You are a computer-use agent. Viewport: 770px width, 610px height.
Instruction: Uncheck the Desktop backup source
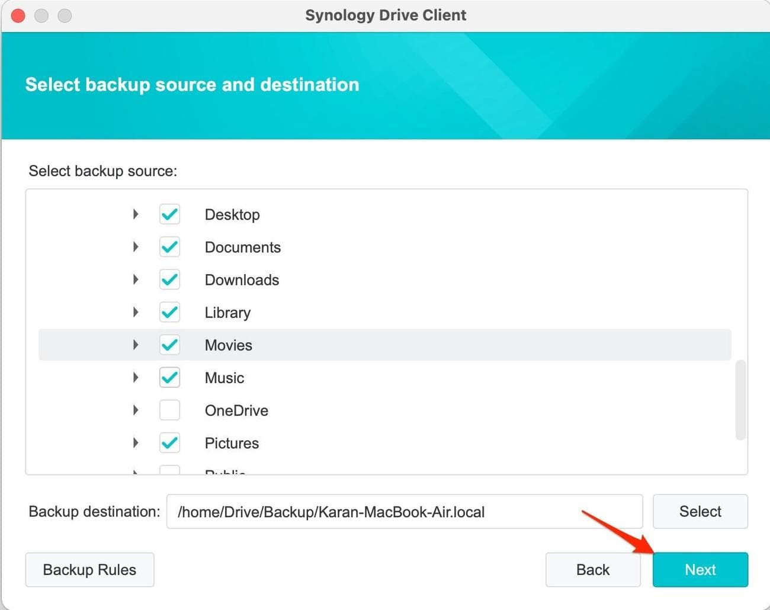click(x=169, y=214)
